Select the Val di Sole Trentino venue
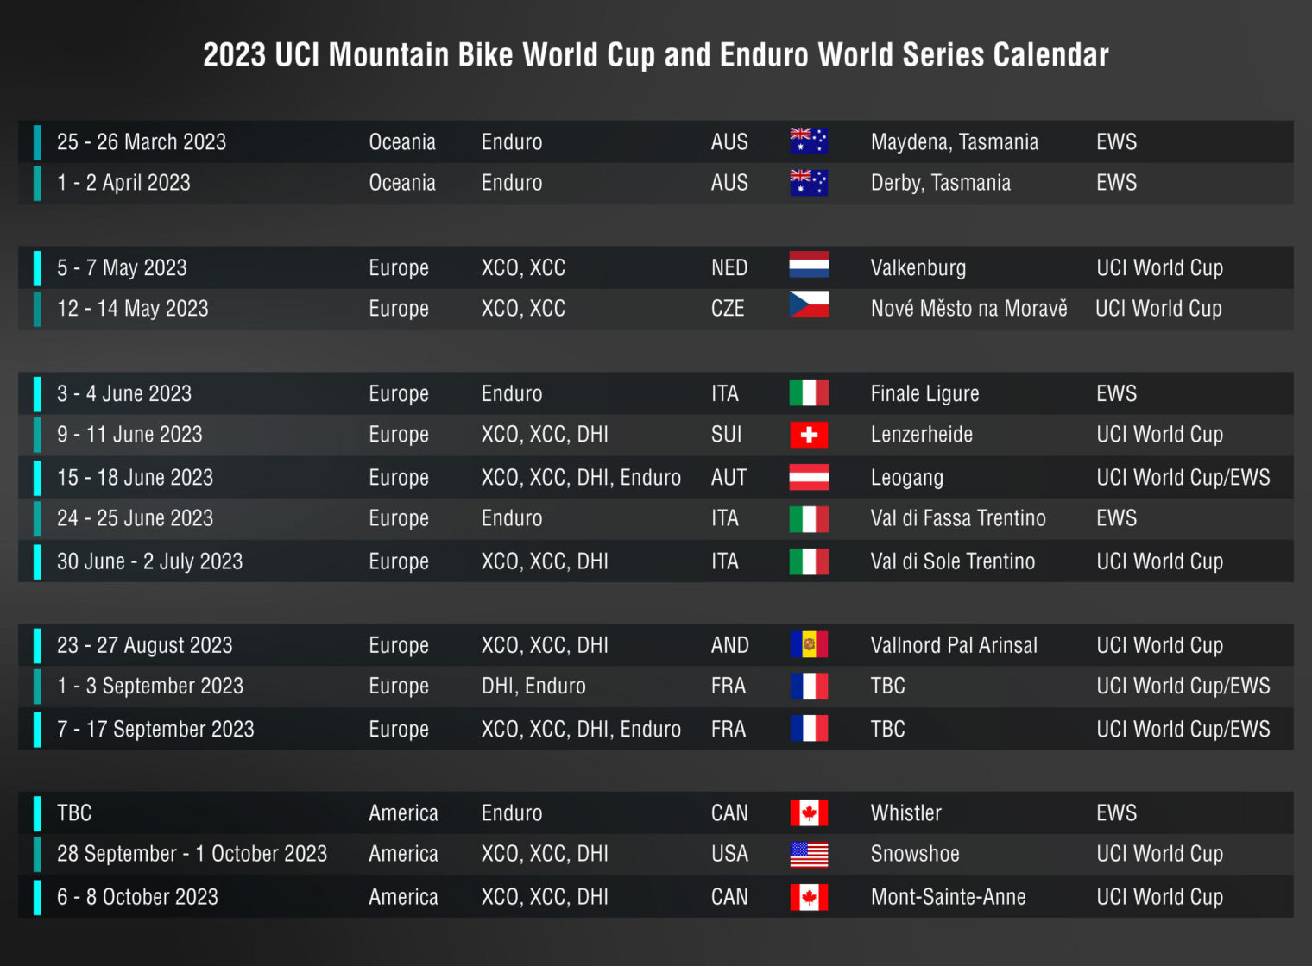The height and width of the screenshot is (966, 1312). pos(953,561)
